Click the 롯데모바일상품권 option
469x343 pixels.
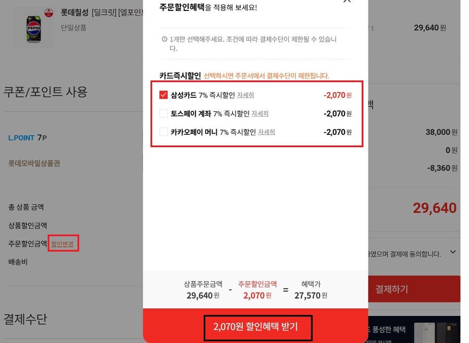coord(34,163)
